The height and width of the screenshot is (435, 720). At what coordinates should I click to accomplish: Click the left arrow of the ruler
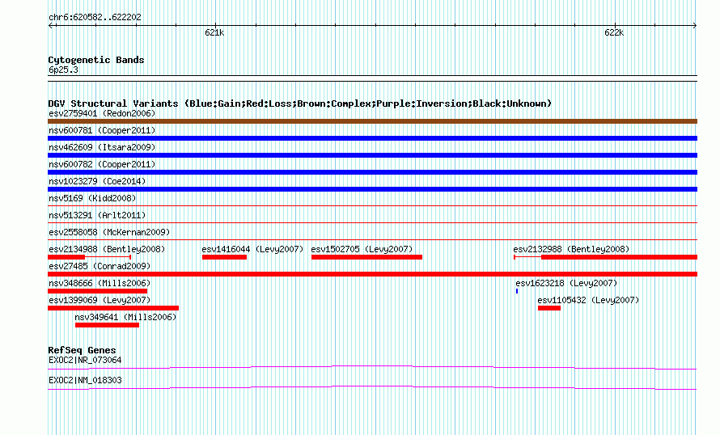click(51, 26)
